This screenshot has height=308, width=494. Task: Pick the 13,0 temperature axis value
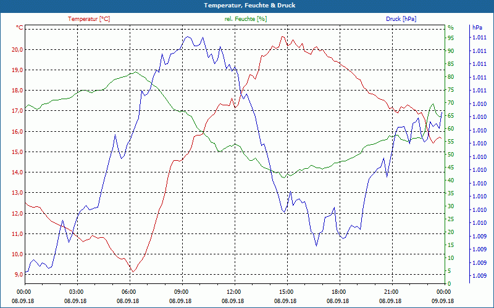click(x=17, y=193)
